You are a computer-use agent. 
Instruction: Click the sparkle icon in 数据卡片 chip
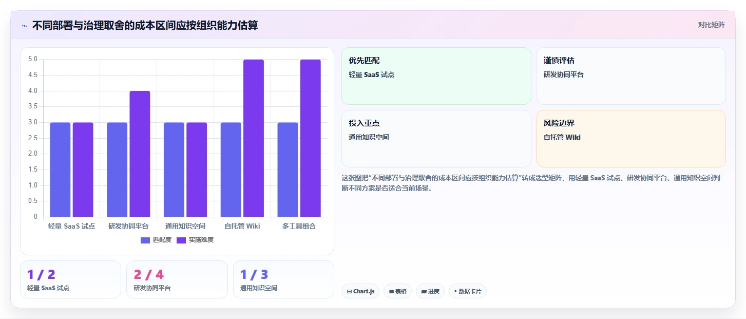[455, 291]
